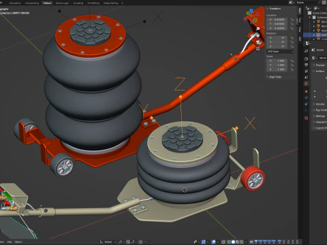Select solid viewport shading mode
327x245 pixels.
[233, 242]
